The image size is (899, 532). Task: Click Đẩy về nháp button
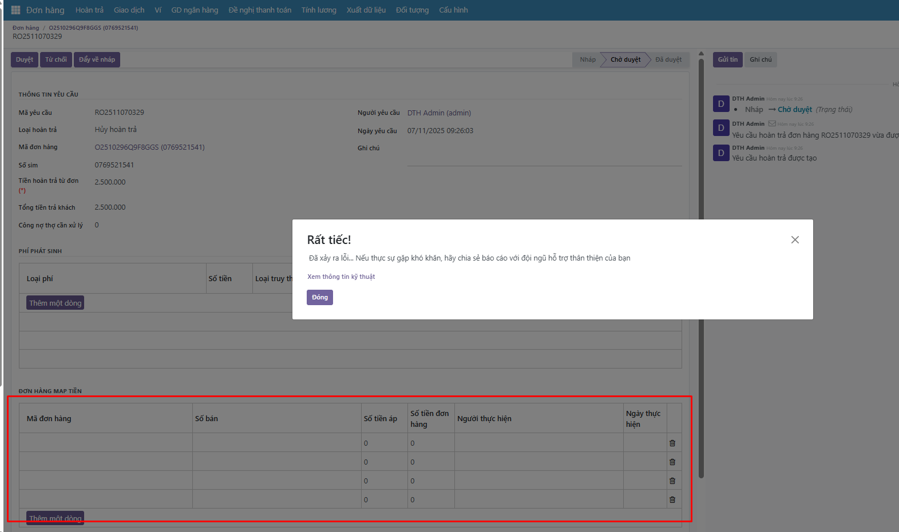point(97,59)
